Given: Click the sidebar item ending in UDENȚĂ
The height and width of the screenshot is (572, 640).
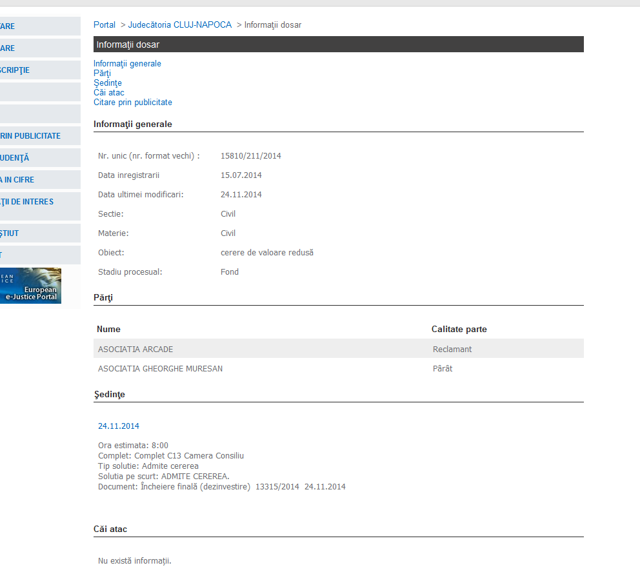Looking at the screenshot, I should (15, 158).
